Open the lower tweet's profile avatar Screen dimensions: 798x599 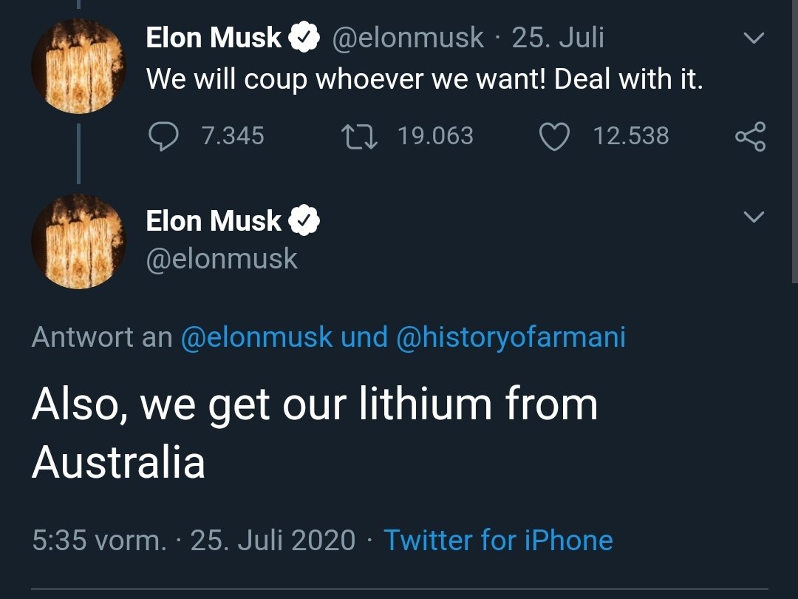(78, 241)
